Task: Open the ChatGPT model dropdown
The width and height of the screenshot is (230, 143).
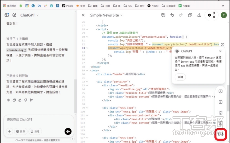Action: [x=32, y=15]
